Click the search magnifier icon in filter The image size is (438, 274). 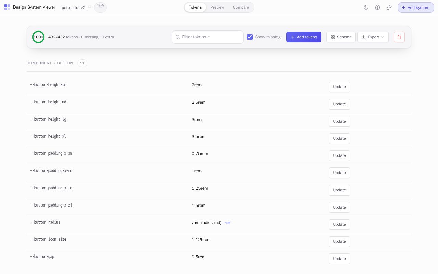178,37
